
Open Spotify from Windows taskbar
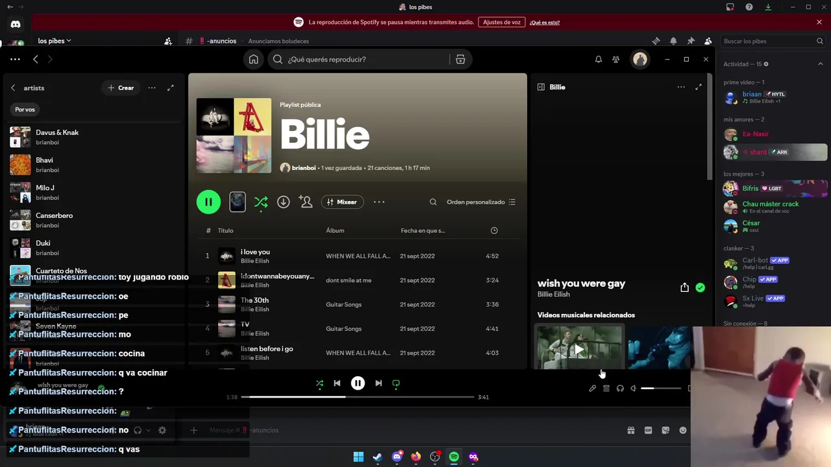click(x=454, y=457)
